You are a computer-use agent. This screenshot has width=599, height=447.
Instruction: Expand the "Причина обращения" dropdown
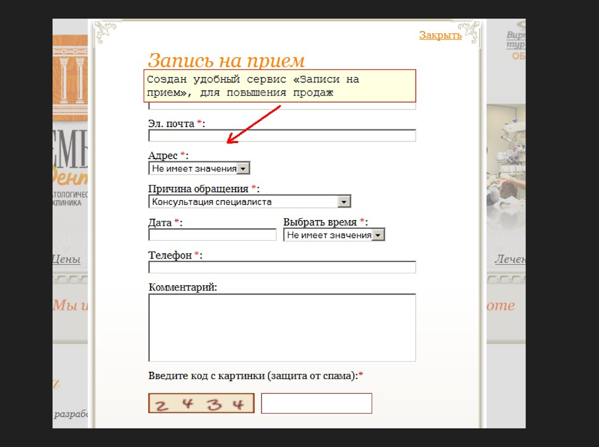(x=344, y=201)
